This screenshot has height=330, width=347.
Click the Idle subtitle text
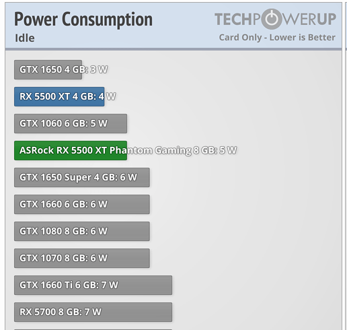(25, 38)
